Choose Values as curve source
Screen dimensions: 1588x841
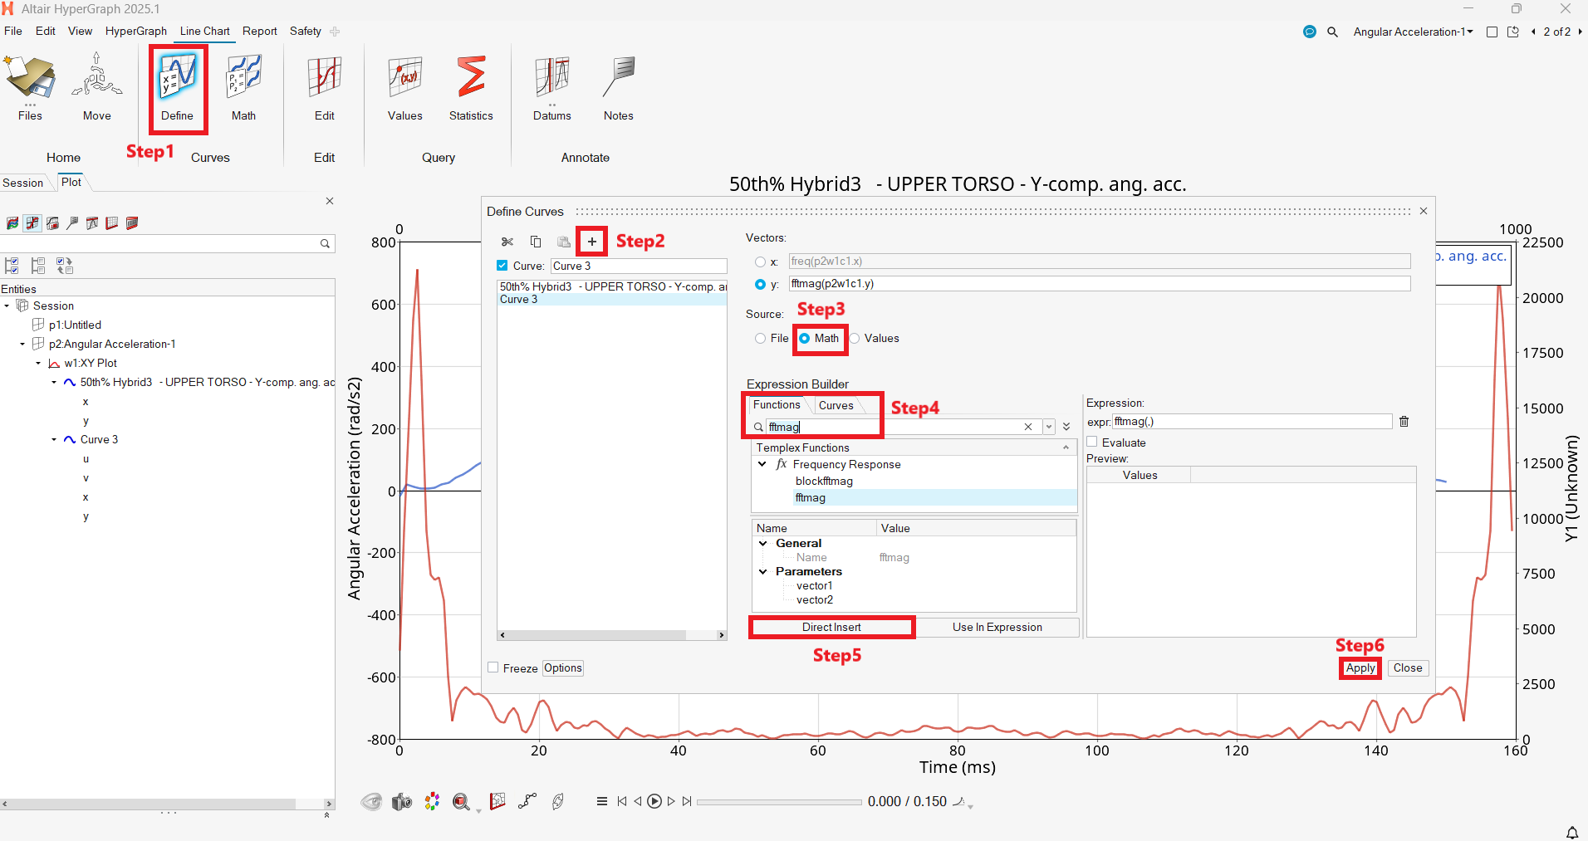pos(854,338)
